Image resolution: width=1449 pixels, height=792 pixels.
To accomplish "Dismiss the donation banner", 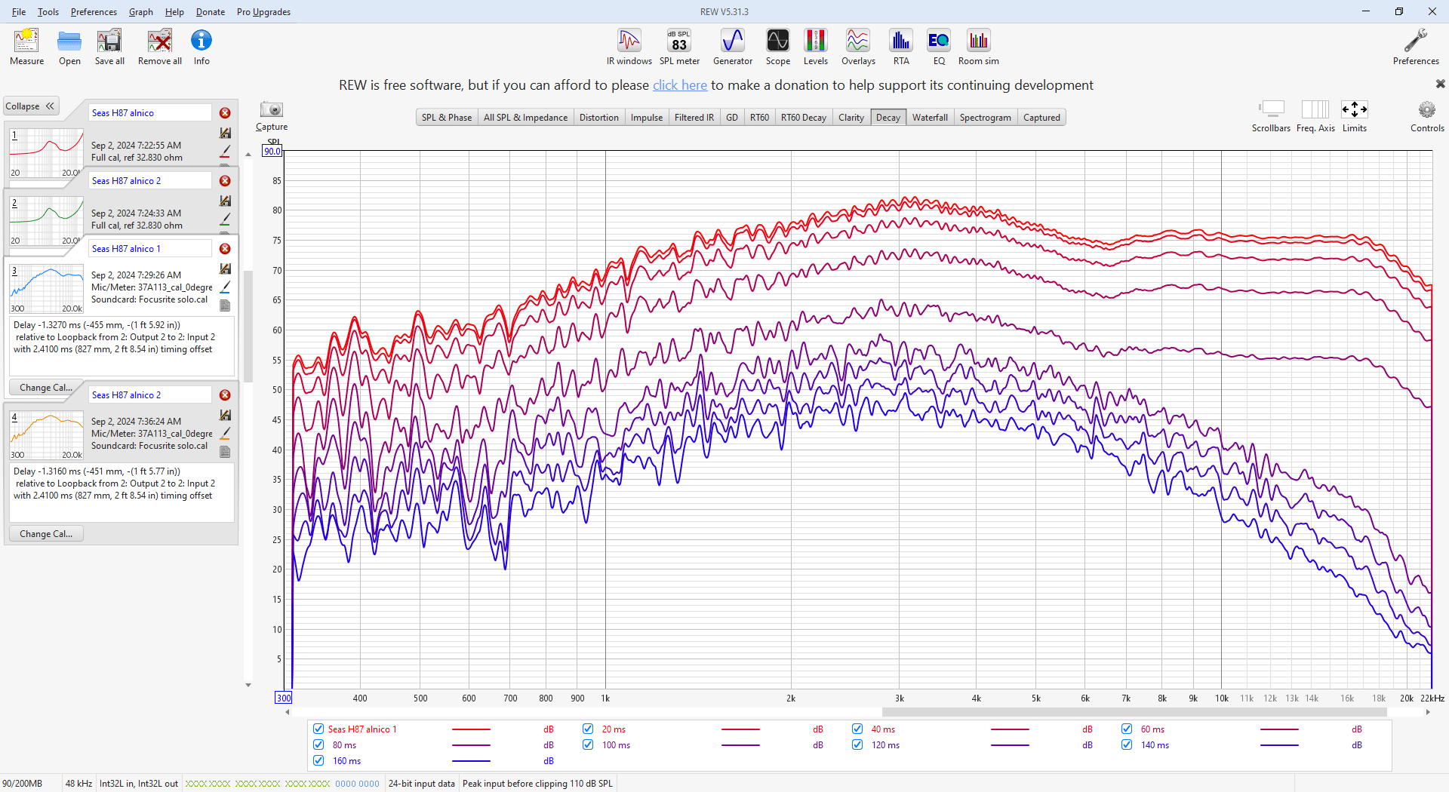I will click(1440, 84).
